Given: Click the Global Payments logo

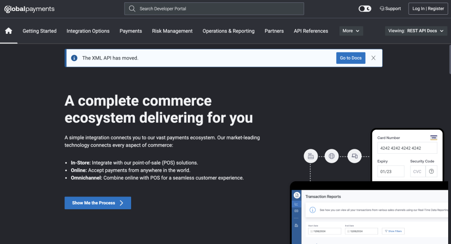Looking at the screenshot, I should click(30, 9).
